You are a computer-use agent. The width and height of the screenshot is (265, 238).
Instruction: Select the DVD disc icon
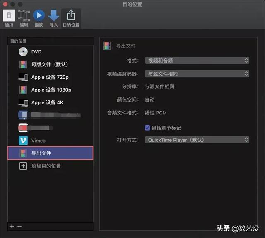pyautogui.click(x=23, y=52)
